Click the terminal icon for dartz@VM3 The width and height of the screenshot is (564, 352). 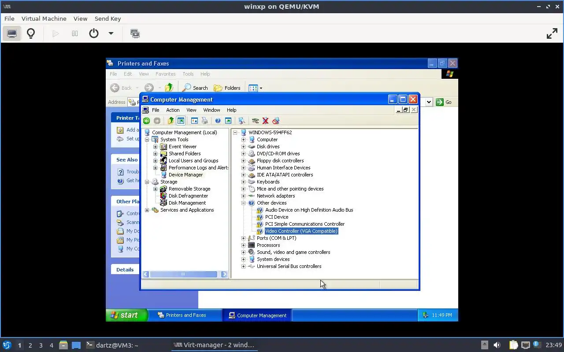pyautogui.click(x=89, y=345)
